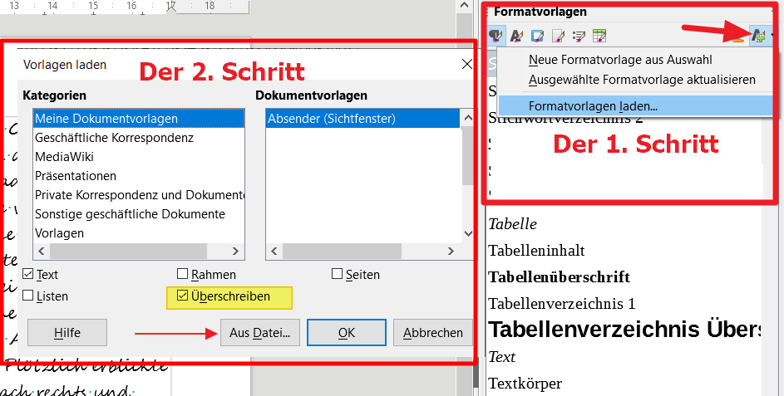Select category MediaWiki
The image size is (784, 396).
pos(139,157)
